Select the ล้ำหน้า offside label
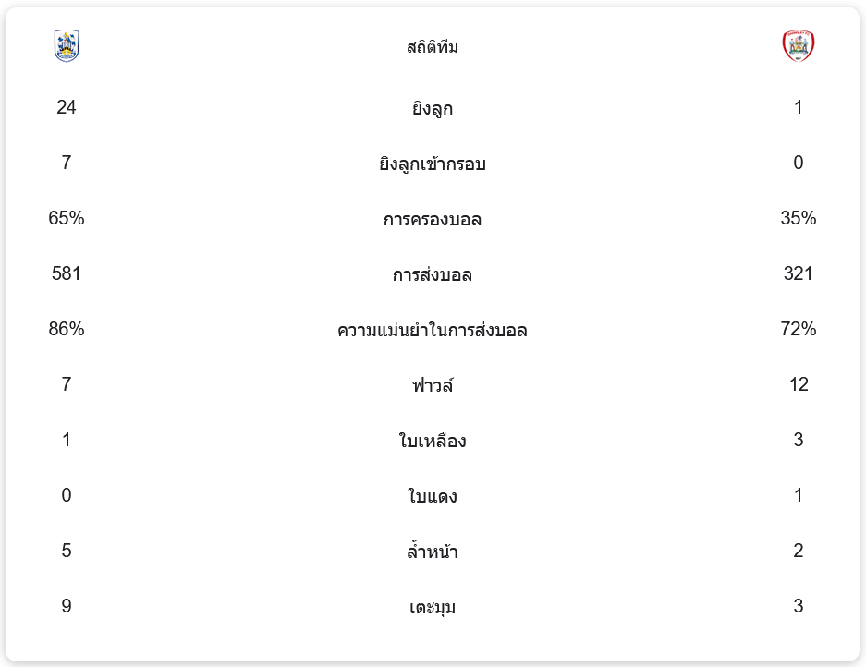Viewport: 866px width, 667px height. tap(433, 552)
